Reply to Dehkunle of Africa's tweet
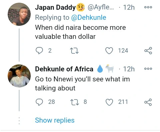Screen dimensions: 160x132 pyautogui.click(x=39, y=102)
